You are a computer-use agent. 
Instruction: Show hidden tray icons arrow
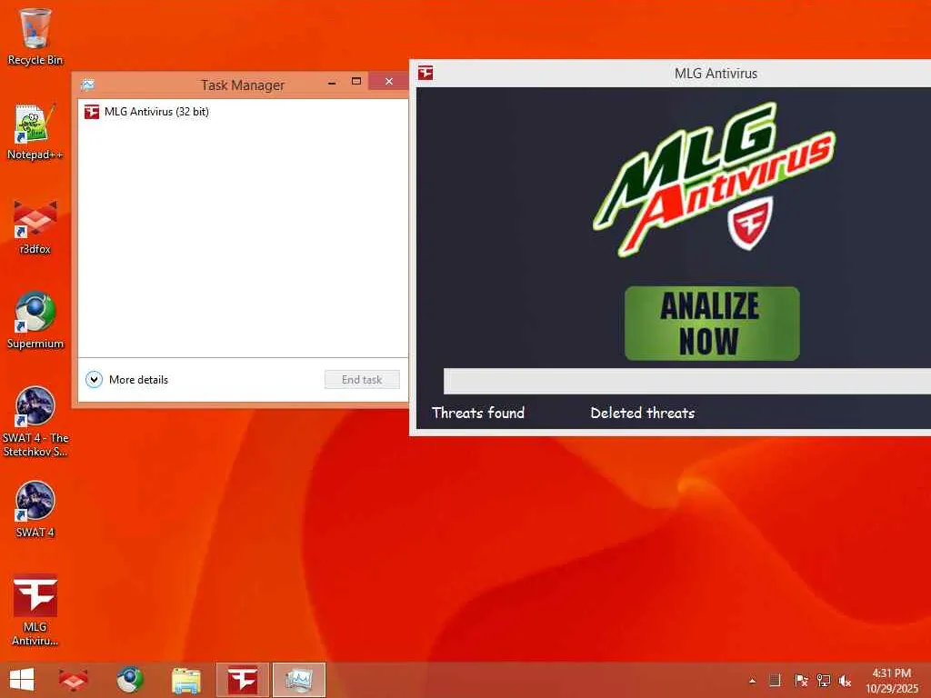[752, 681]
